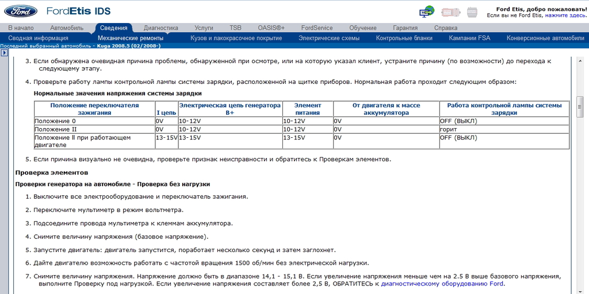Click Положение переключателя зажигания column header

pos(95,109)
